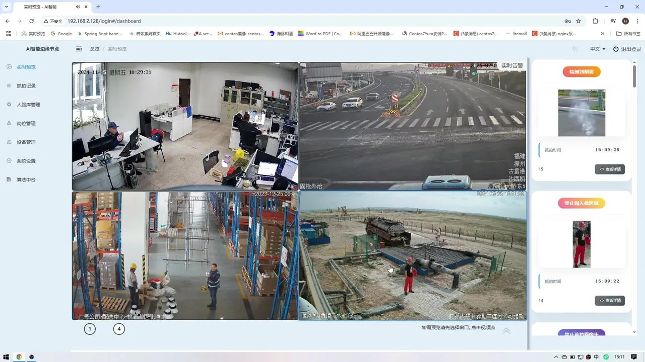645x362 pixels.
Task: Open 岗位管理 sidebar menu
Action: [26, 123]
